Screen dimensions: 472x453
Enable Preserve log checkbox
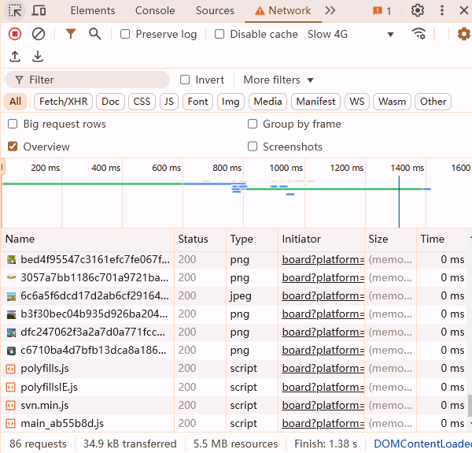pyautogui.click(x=125, y=34)
